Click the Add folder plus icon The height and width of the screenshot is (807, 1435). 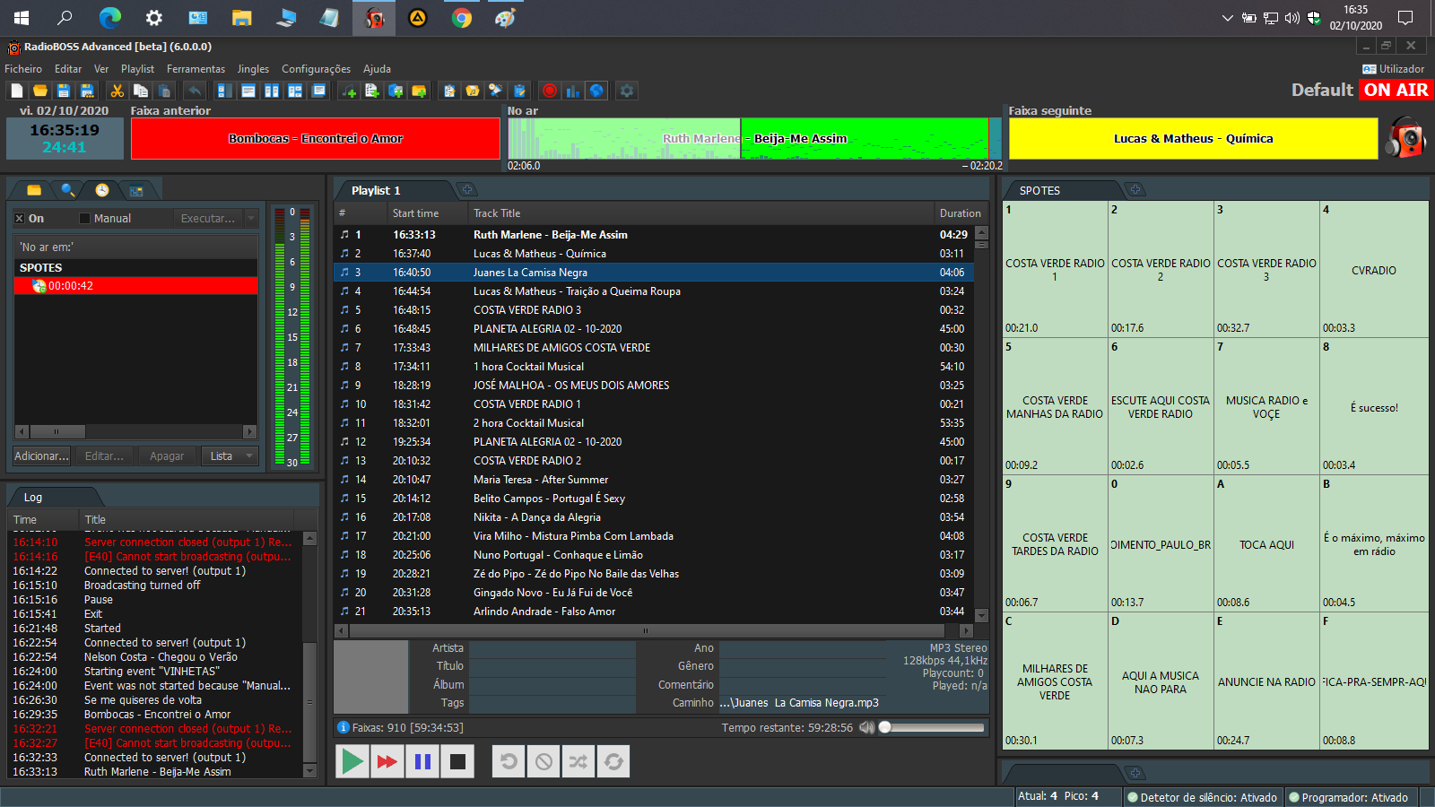click(x=419, y=91)
